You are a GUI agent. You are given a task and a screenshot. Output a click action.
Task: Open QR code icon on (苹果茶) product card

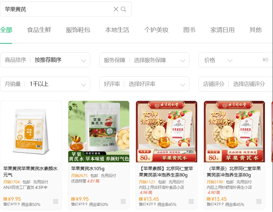pyautogui.click(x=259, y=201)
